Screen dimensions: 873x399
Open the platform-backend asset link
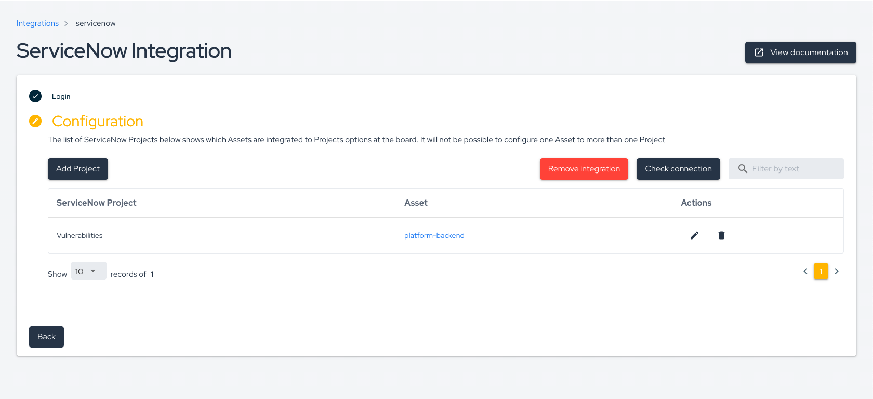coord(434,235)
